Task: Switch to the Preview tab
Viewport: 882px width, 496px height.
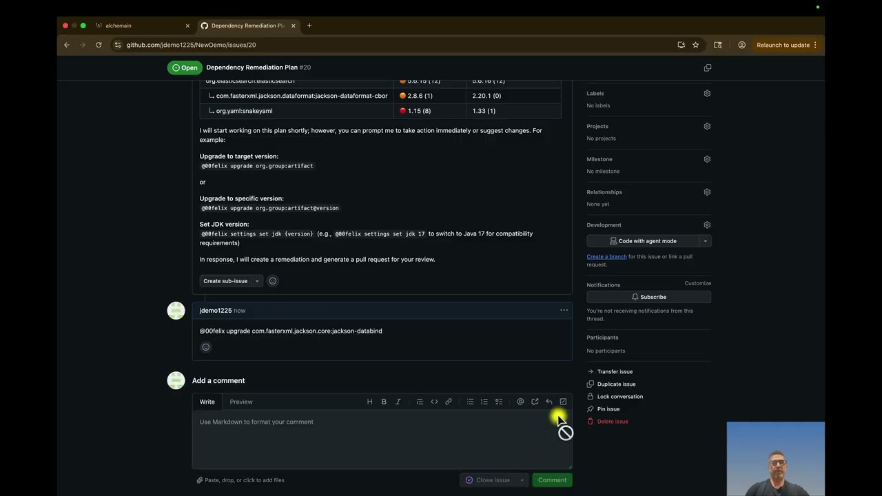Action: pyautogui.click(x=241, y=402)
